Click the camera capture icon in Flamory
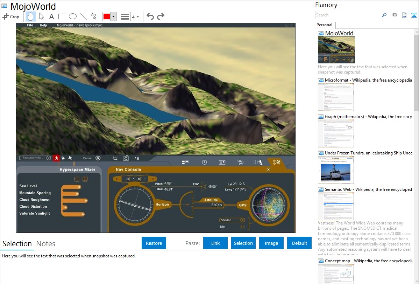 395,15
